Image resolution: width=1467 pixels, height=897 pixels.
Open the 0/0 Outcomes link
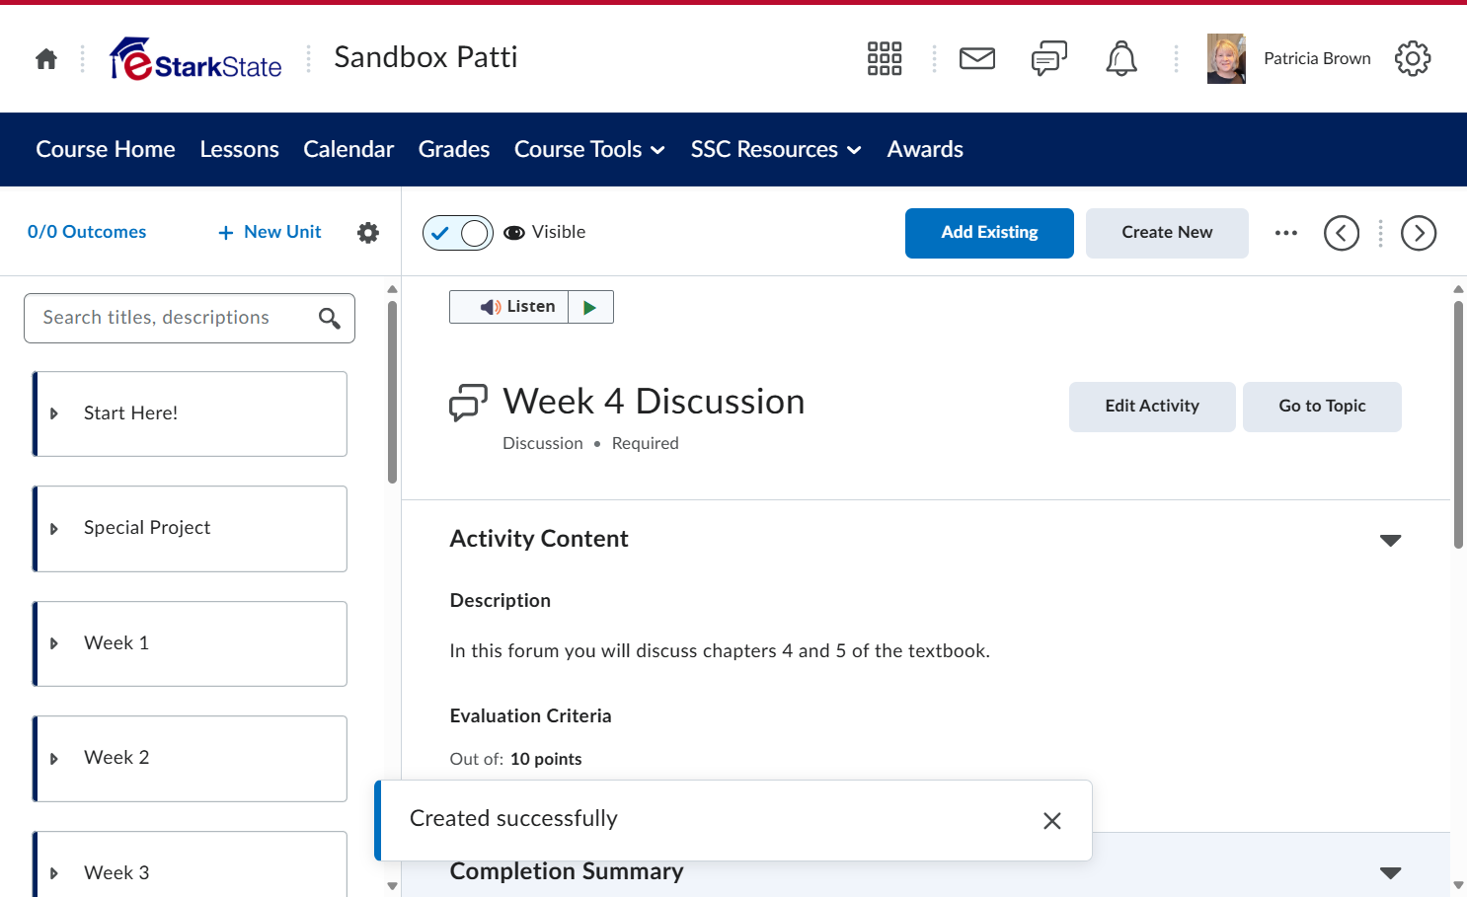click(x=87, y=232)
